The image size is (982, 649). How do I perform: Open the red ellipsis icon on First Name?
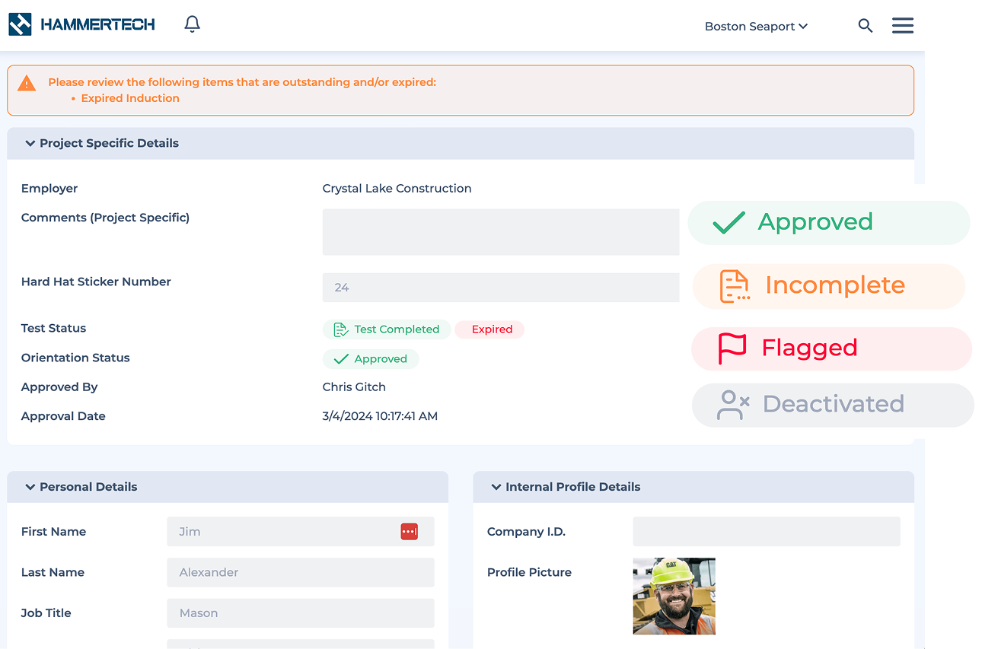(x=410, y=531)
